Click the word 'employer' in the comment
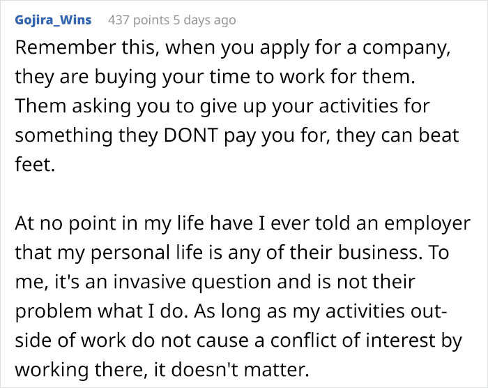Screen dimensions: 488x388 (x=417, y=225)
